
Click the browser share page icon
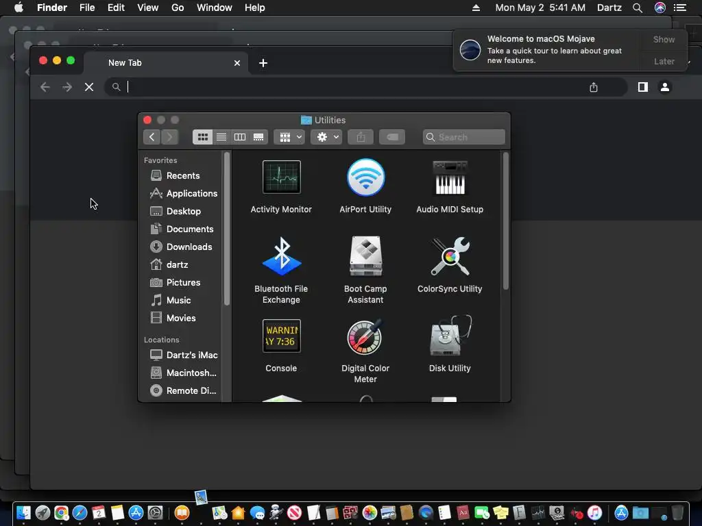[x=594, y=87]
